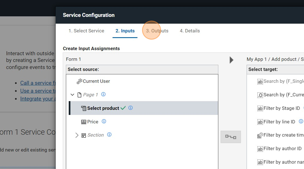Click info icon beside Select product
304x169 pixels.
(x=130, y=108)
